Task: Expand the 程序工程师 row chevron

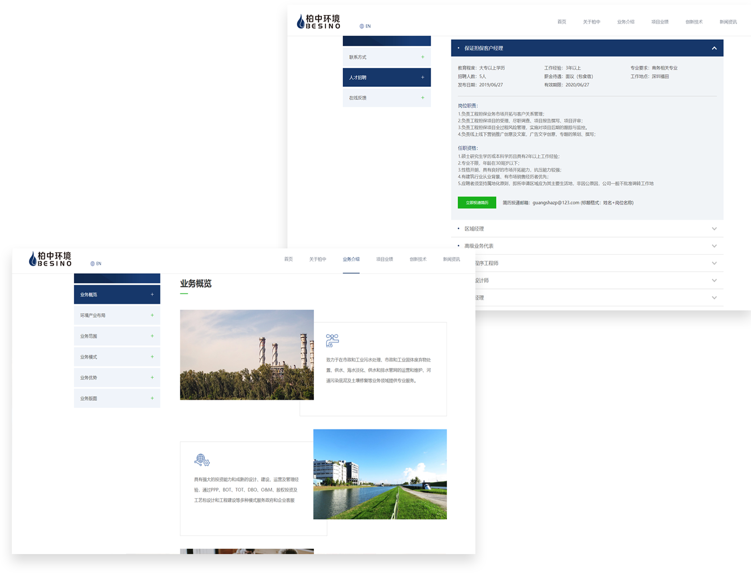Action: pyautogui.click(x=714, y=263)
